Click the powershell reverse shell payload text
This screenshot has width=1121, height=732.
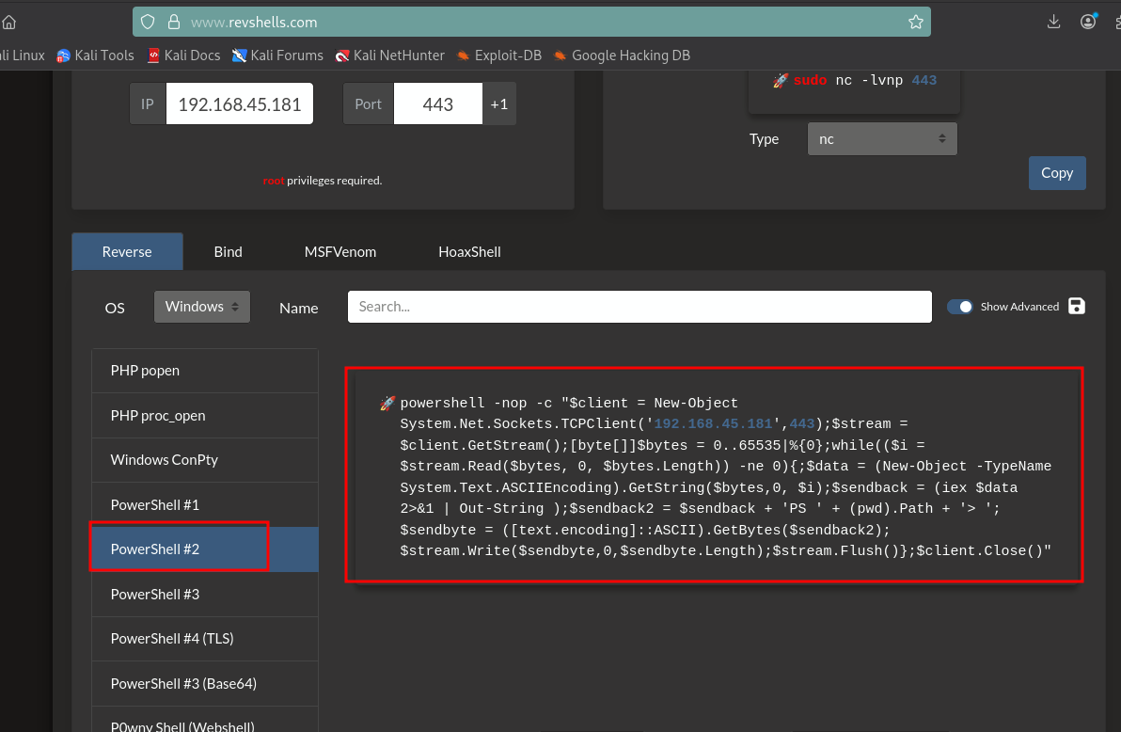click(x=726, y=477)
